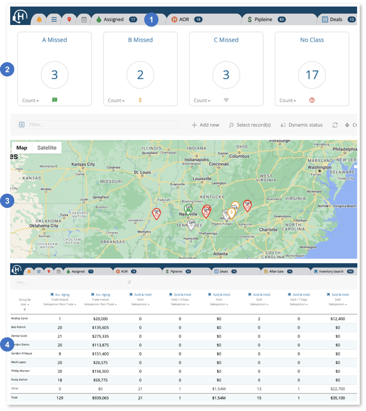Click the notification bell icon in top bar
This screenshot has height=411, width=366.
pyautogui.click(x=39, y=20)
